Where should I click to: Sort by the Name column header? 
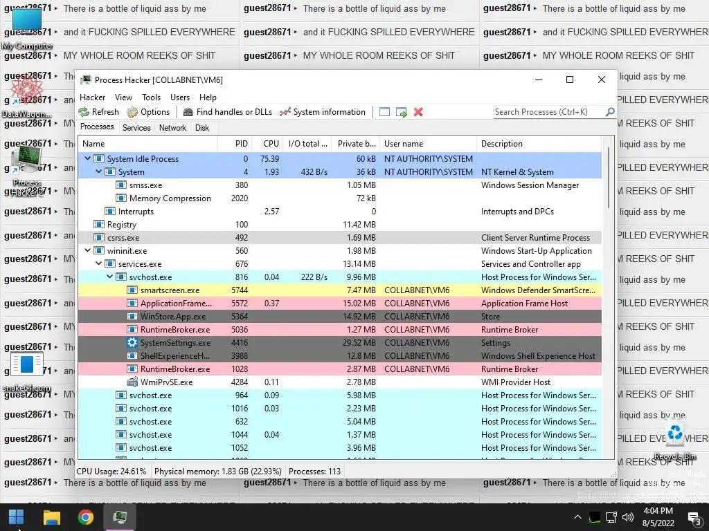[x=148, y=144]
